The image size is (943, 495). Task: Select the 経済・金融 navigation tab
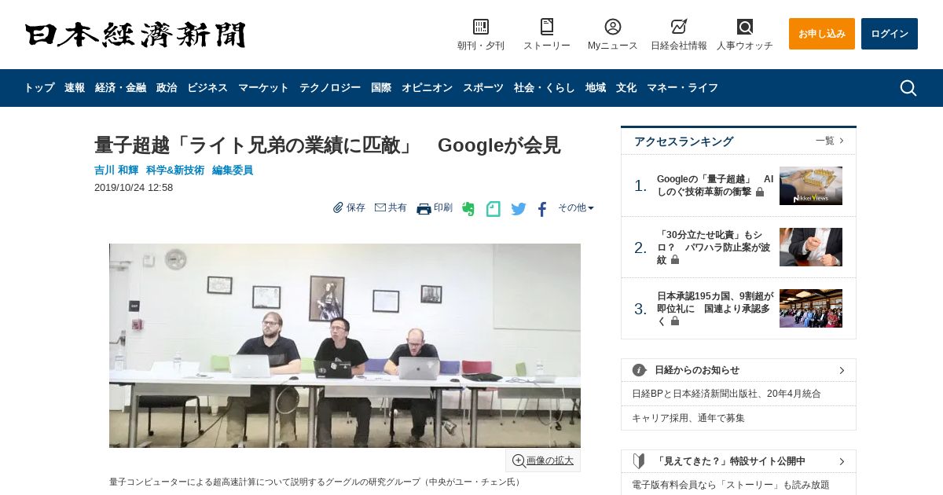click(120, 88)
